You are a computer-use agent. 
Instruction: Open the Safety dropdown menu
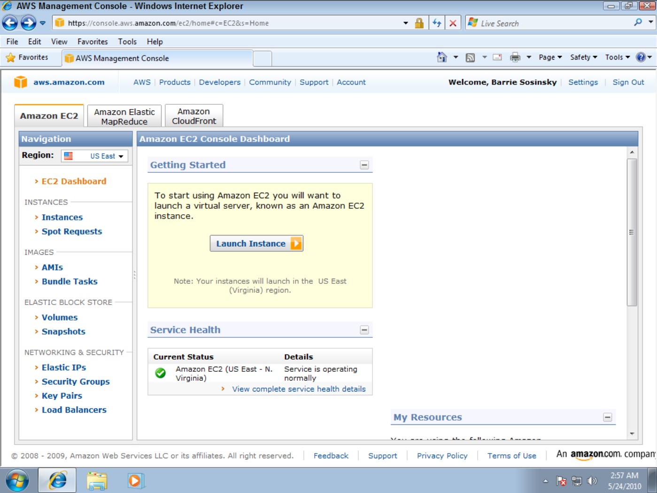(584, 57)
